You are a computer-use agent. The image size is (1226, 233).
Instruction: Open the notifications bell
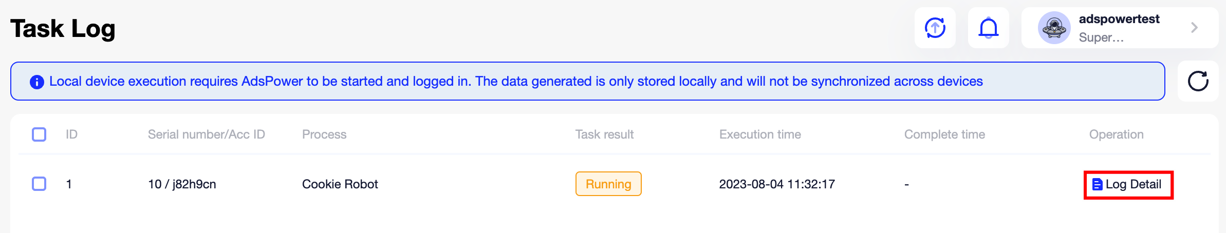pyautogui.click(x=988, y=28)
